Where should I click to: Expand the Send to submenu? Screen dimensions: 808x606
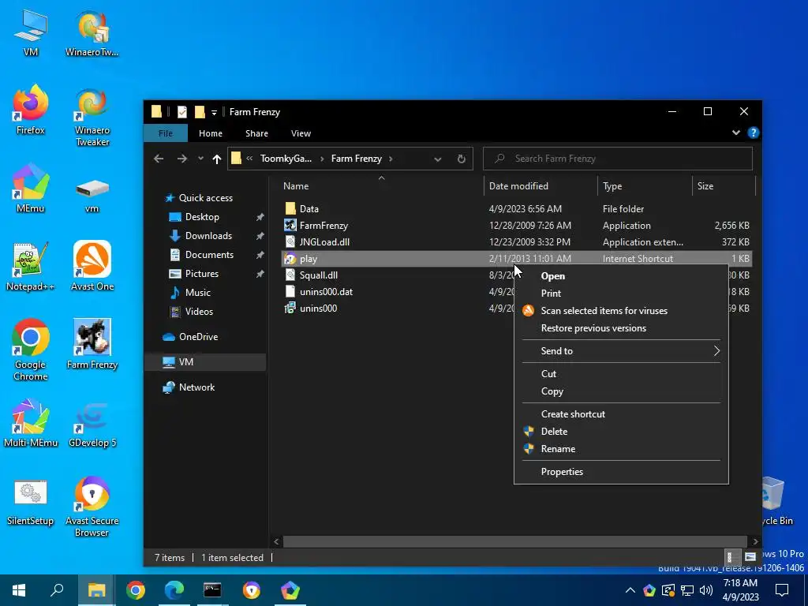pos(621,351)
